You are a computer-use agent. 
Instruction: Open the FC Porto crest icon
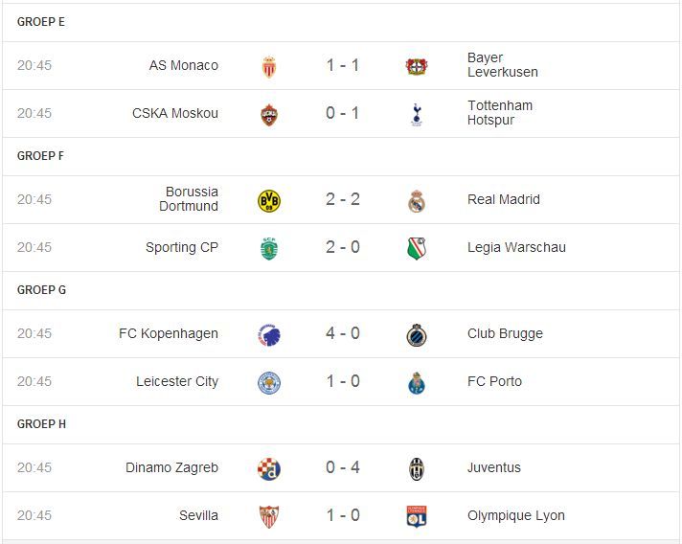coord(417,383)
